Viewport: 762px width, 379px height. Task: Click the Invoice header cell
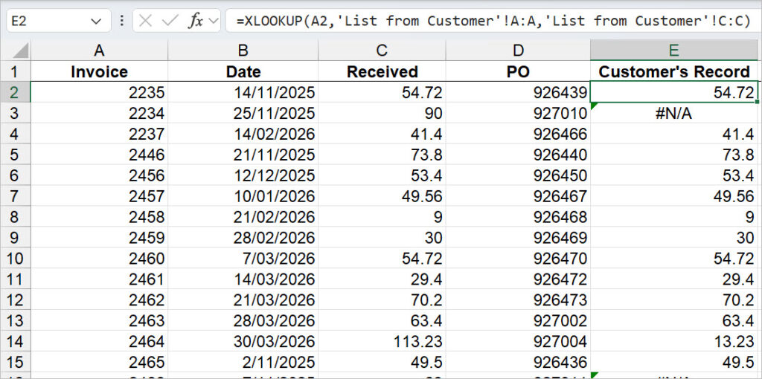click(99, 71)
